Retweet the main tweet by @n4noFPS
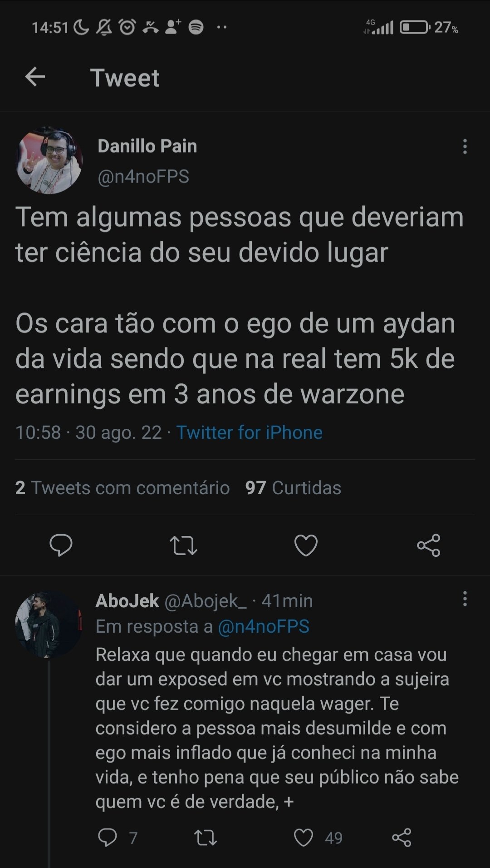The height and width of the screenshot is (868, 490). [x=183, y=545]
